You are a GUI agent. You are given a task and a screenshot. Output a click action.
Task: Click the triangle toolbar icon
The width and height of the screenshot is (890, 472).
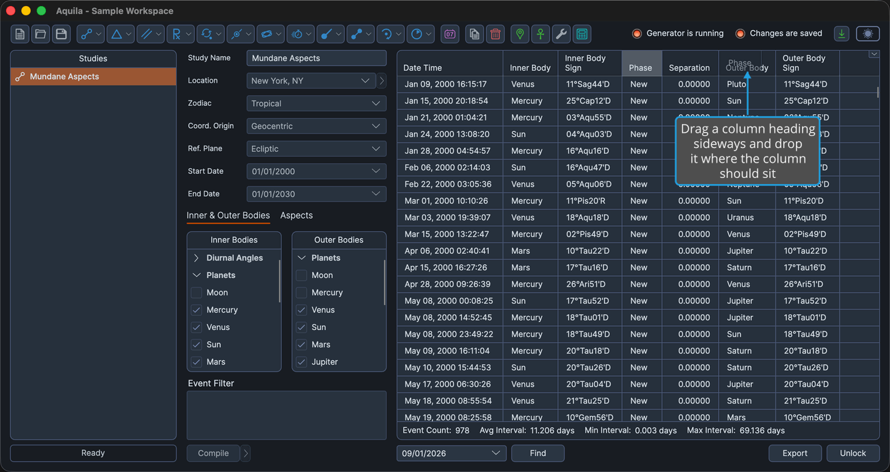coord(121,34)
